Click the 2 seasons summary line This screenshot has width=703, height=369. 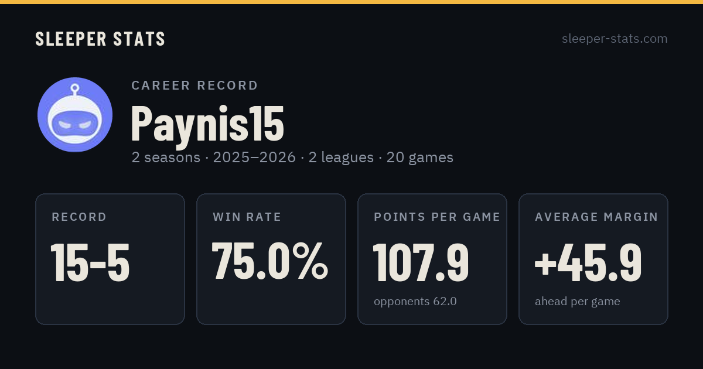pyautogui.click(x=292, y=158)
